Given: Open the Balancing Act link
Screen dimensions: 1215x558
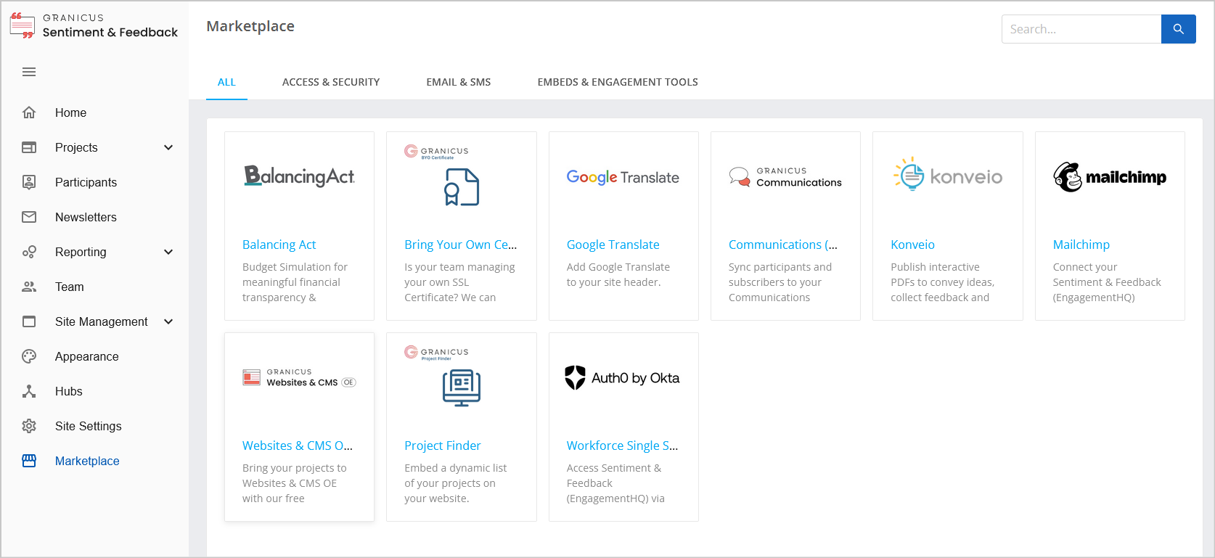Looking at the screenshot, I should 279,245.
